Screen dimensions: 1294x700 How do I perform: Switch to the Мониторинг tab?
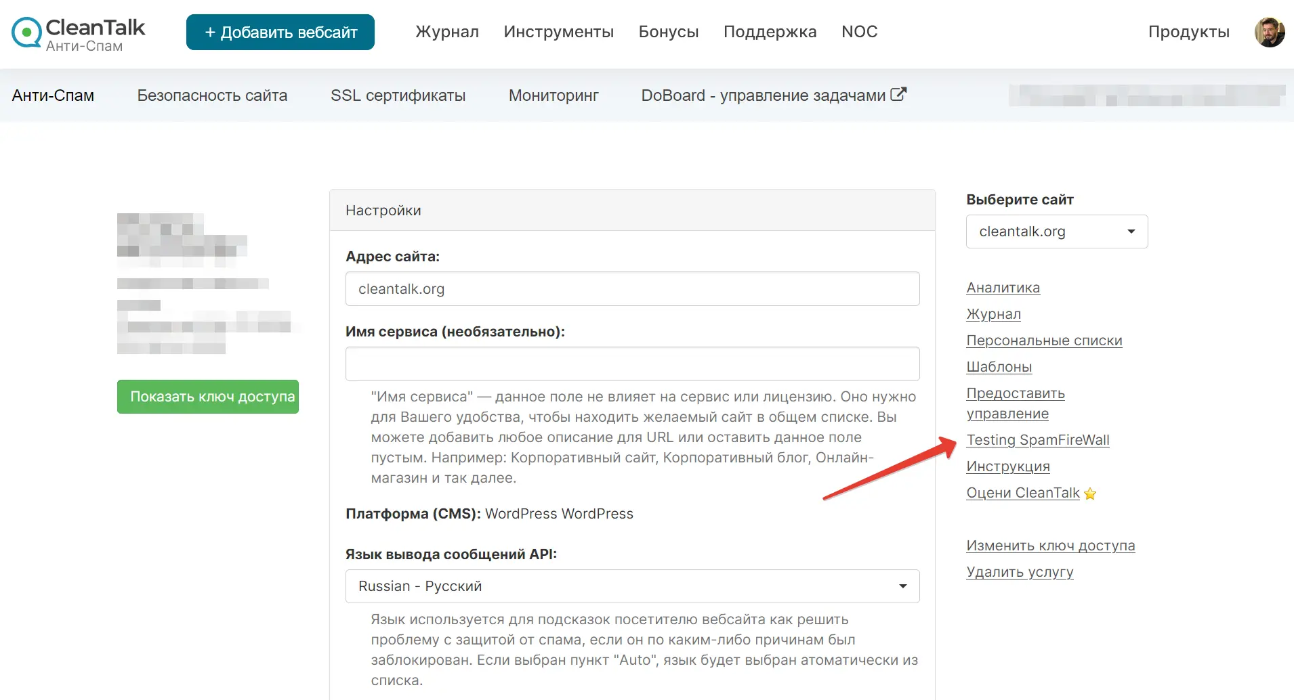[x=554, y=95]
